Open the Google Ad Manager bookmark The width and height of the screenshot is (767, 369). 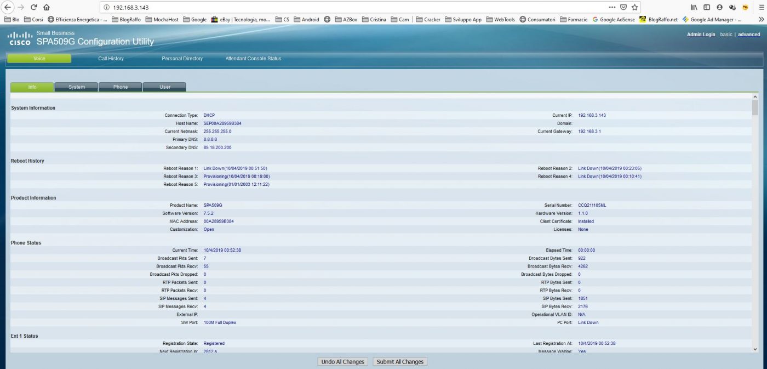(712, 20)
